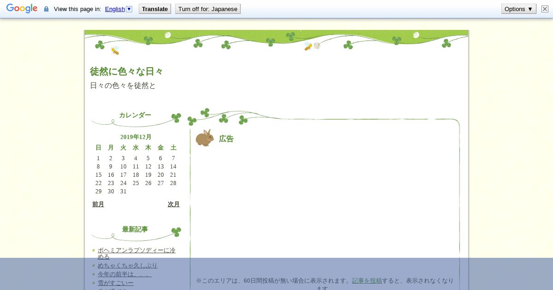This screenshot has width=553, height=290.
Task: Click calendar date 18
Action: tap(136, 174)
